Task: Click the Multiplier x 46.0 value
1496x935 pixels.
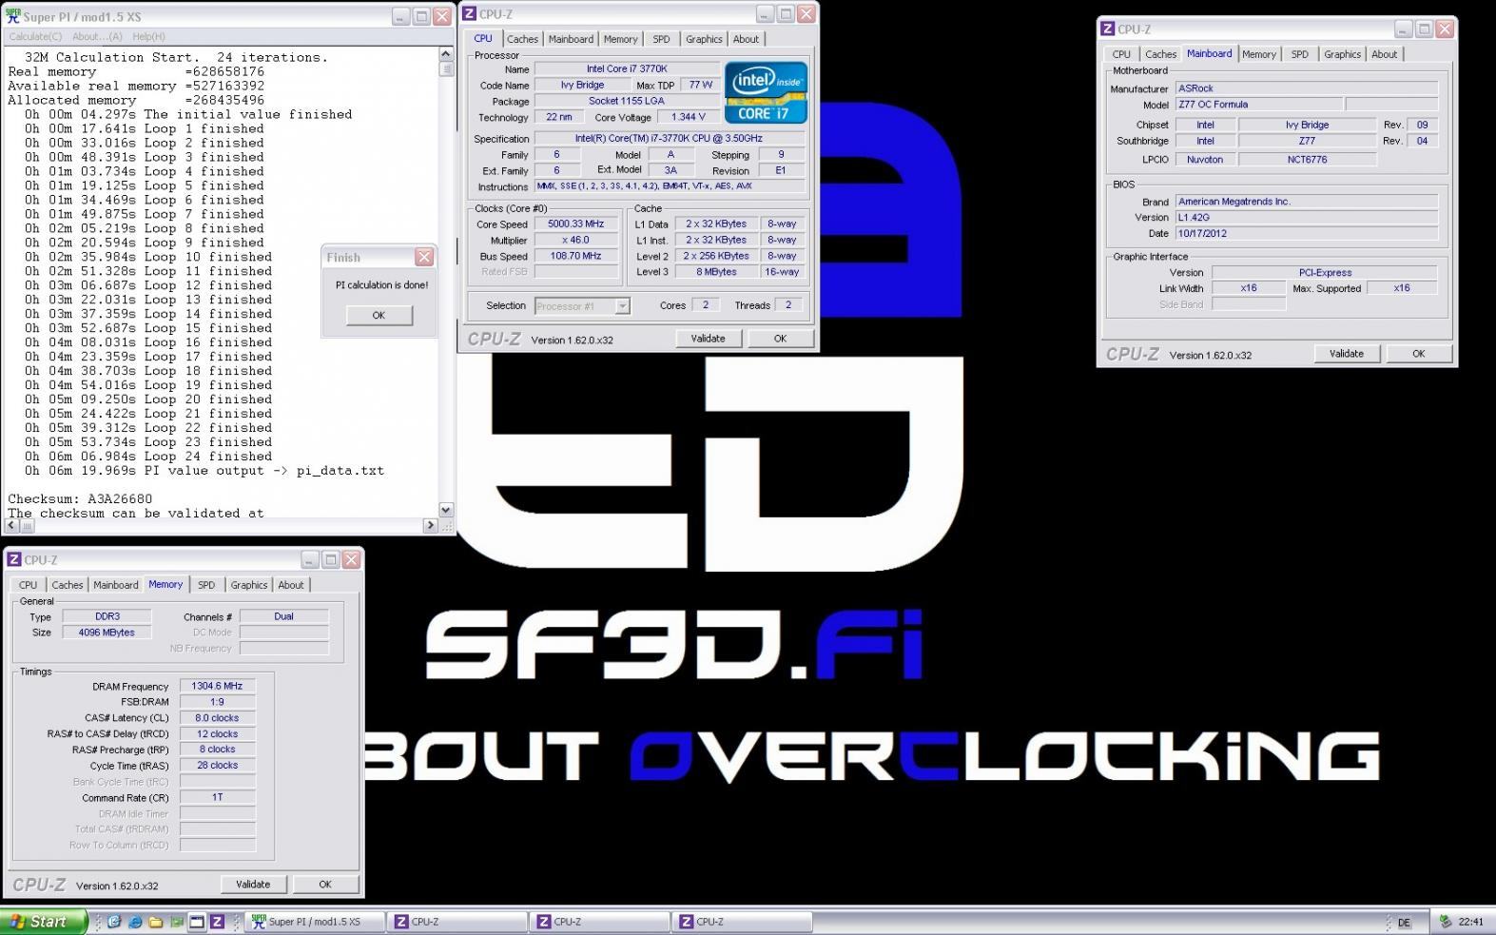Action: pyautogui.click(x=577, y=241)
